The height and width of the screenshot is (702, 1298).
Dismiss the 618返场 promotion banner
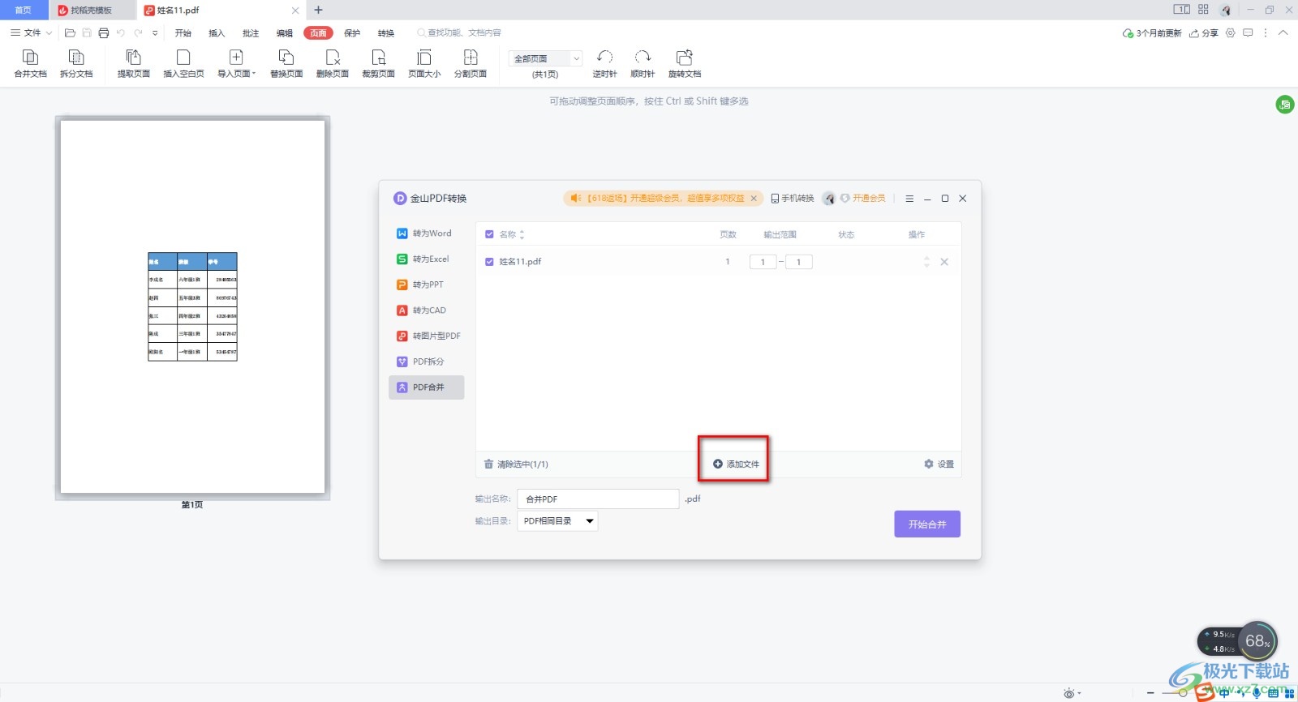(754, 199)
